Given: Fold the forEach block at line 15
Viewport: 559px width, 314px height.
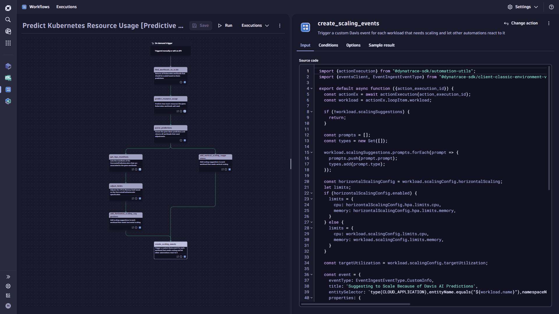Looking at the screenshot, I should pos(312,152).
